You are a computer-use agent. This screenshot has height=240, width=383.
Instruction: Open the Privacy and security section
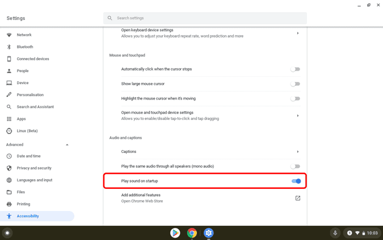tap(34, 168)
